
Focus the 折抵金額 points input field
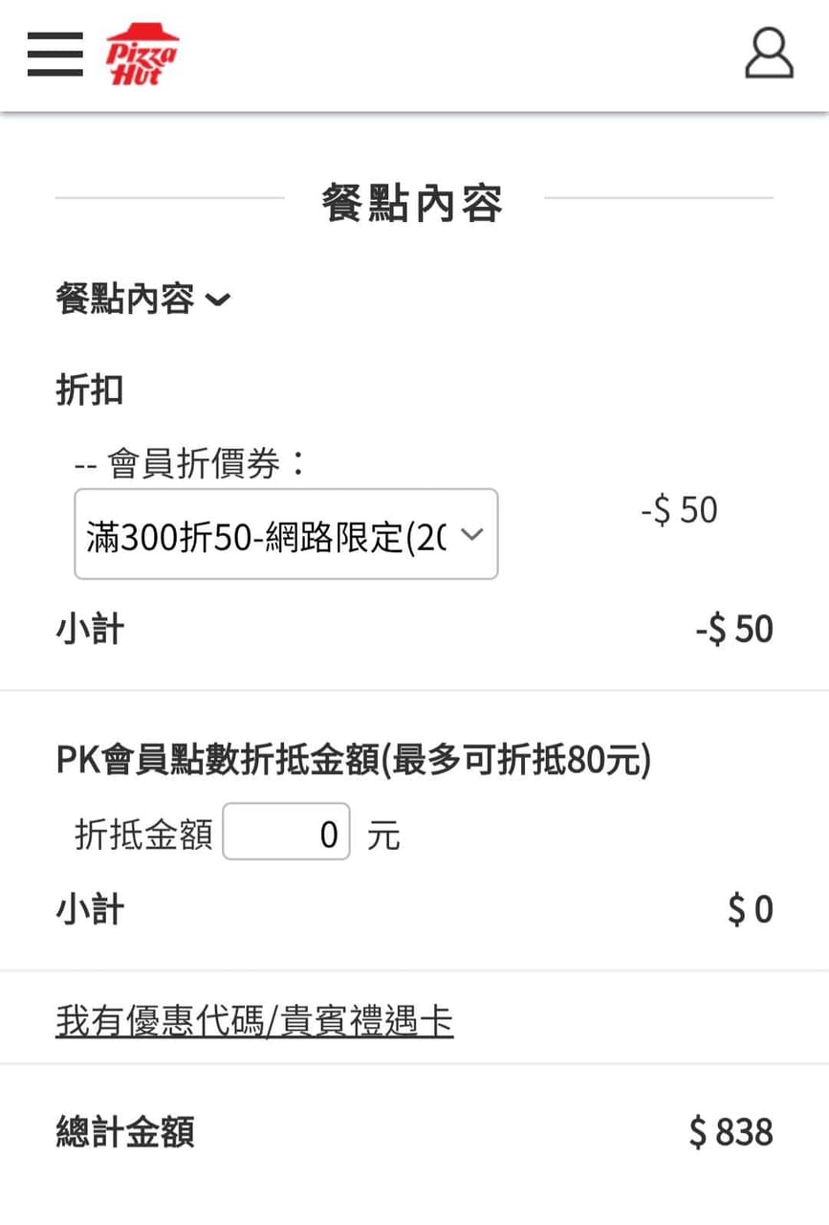point(286,831)
